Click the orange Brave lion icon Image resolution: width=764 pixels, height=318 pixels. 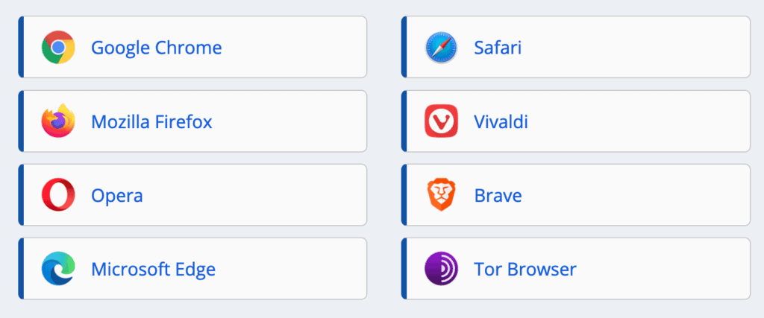click(441, 194)
